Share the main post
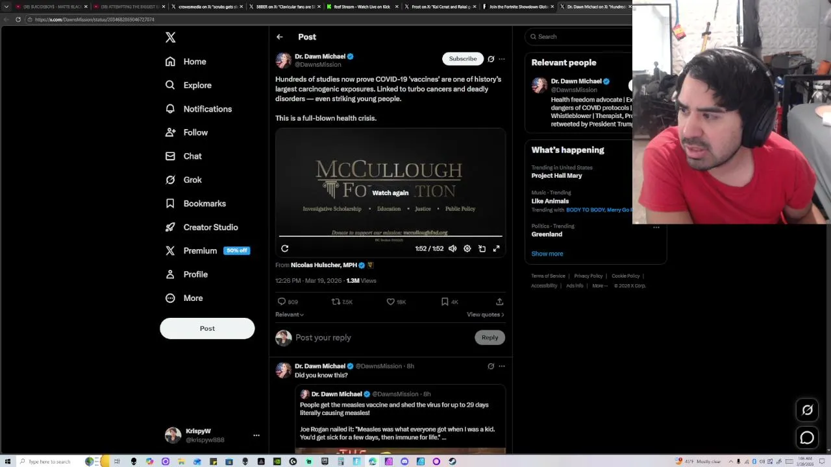The image size is (831, 467). (x=499, y=302)
